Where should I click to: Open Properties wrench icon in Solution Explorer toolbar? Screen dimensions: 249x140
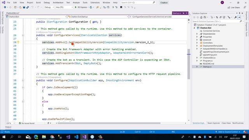pyautogui.click(x=235, y=17)
